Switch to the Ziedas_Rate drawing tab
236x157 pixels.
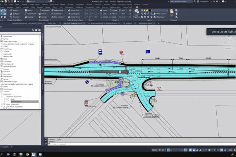[52, 23]
